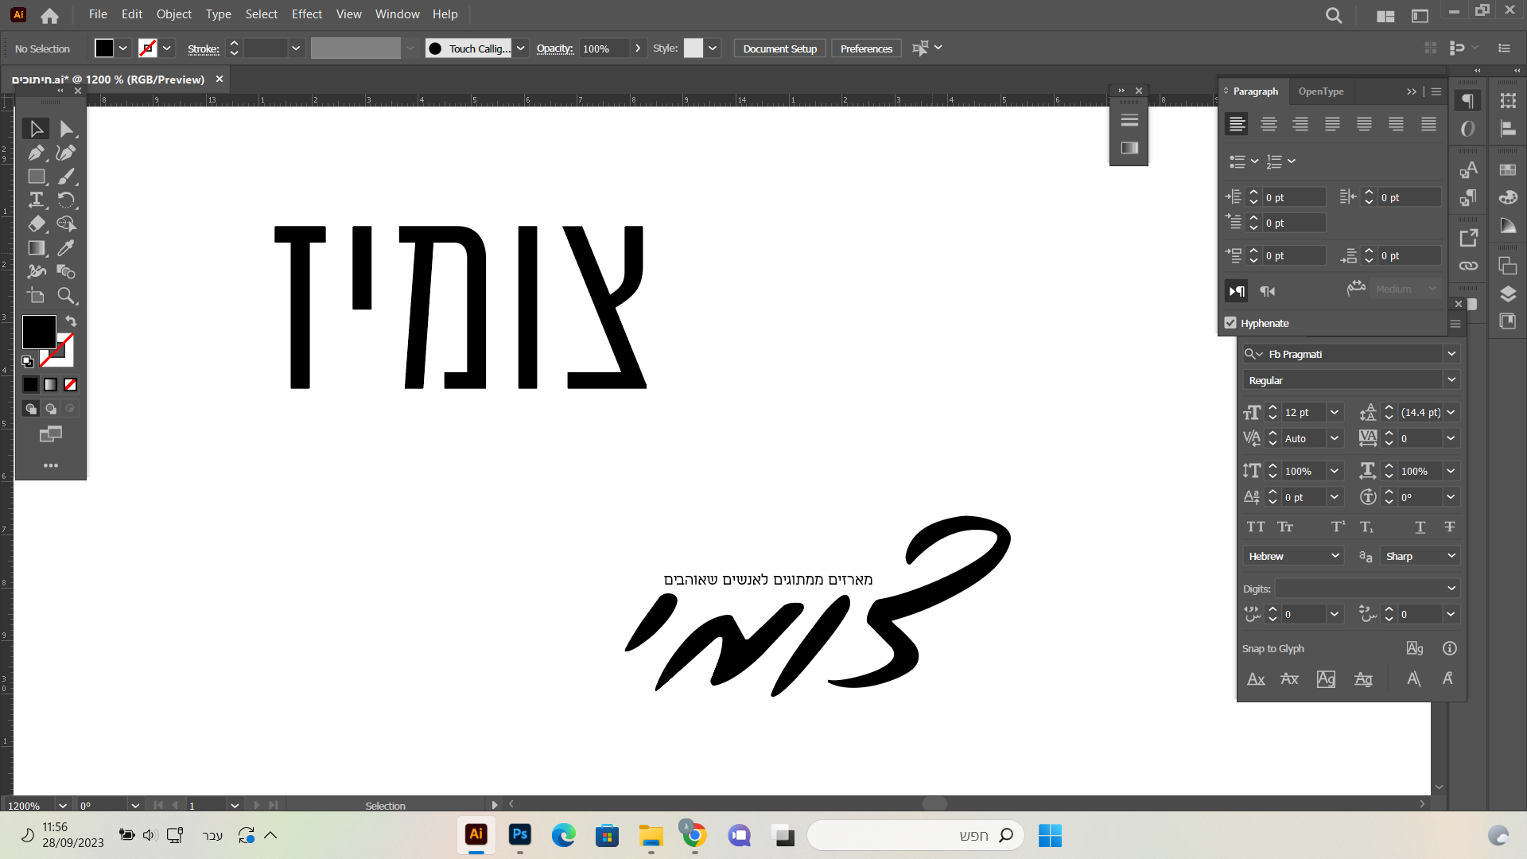
Task: Pick the Eyedropper tool
Action: tap(68, 248)
